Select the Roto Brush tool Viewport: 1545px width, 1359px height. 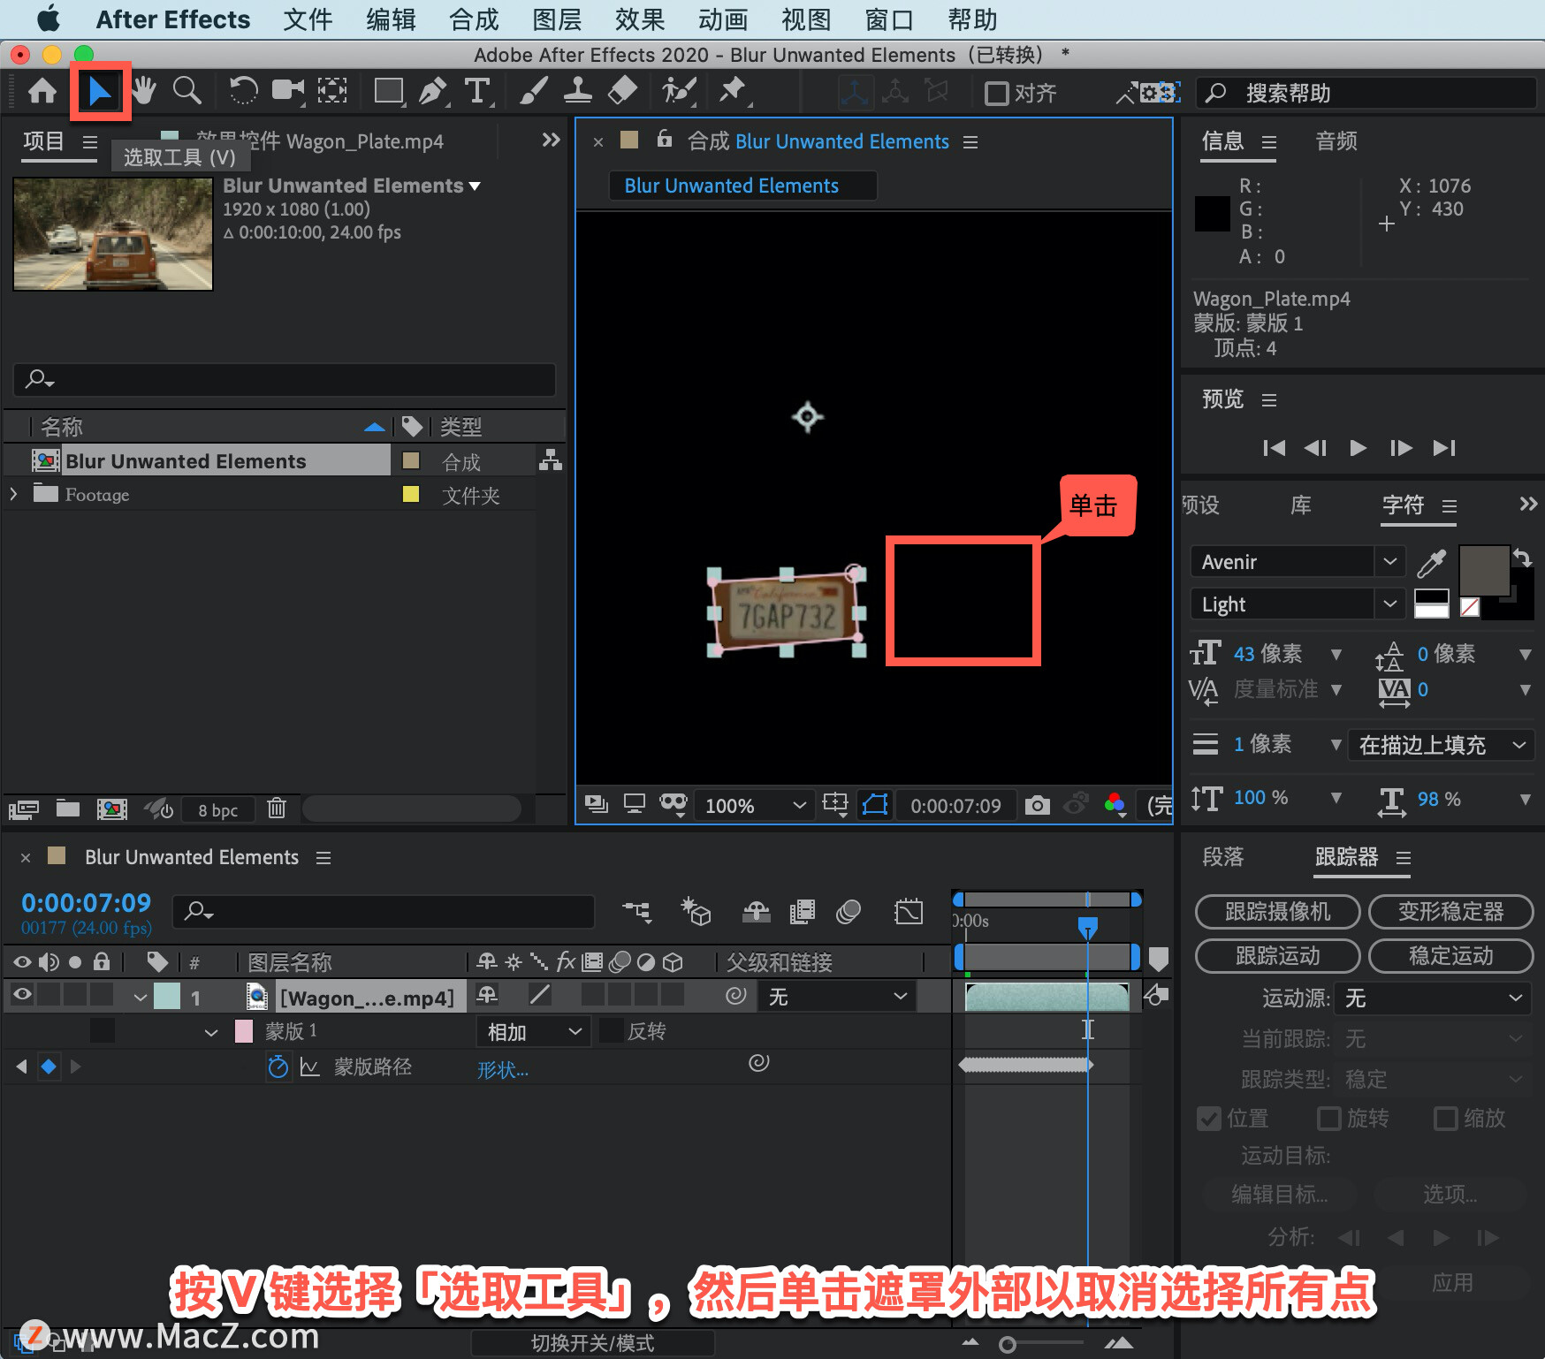click(x=679, y=91)
